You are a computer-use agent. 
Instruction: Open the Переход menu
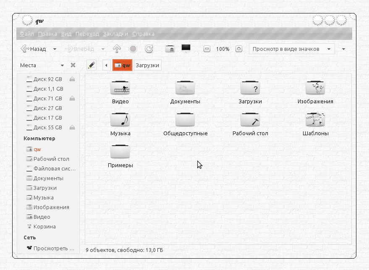pyautogui.click(x=87, y=34)
